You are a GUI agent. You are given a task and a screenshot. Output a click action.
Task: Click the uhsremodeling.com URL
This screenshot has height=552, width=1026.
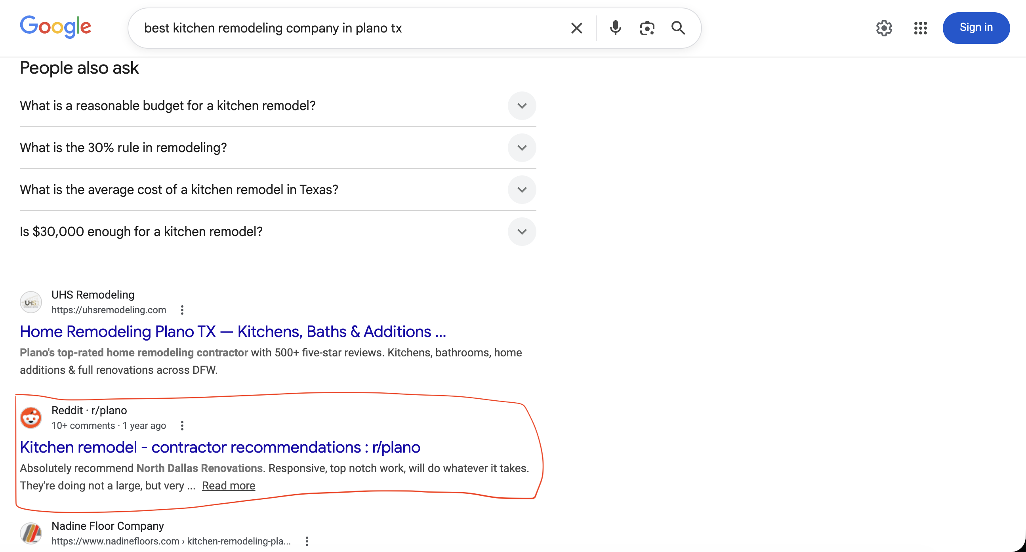click(109, 310)
